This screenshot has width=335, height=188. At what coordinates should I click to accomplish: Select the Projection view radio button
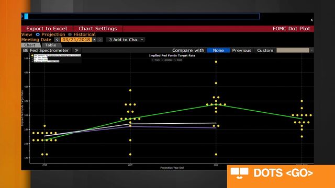point(38,34)
